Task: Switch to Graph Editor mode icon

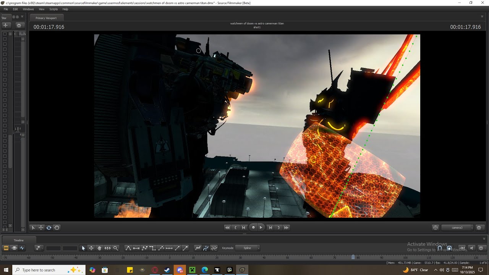Action: click(x=22, y=248)
